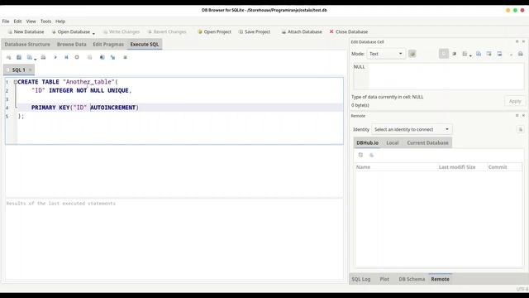The height and width of the screenshot is (298, 529).
Task: Select the Execute SQL tab
Action: 145,44
